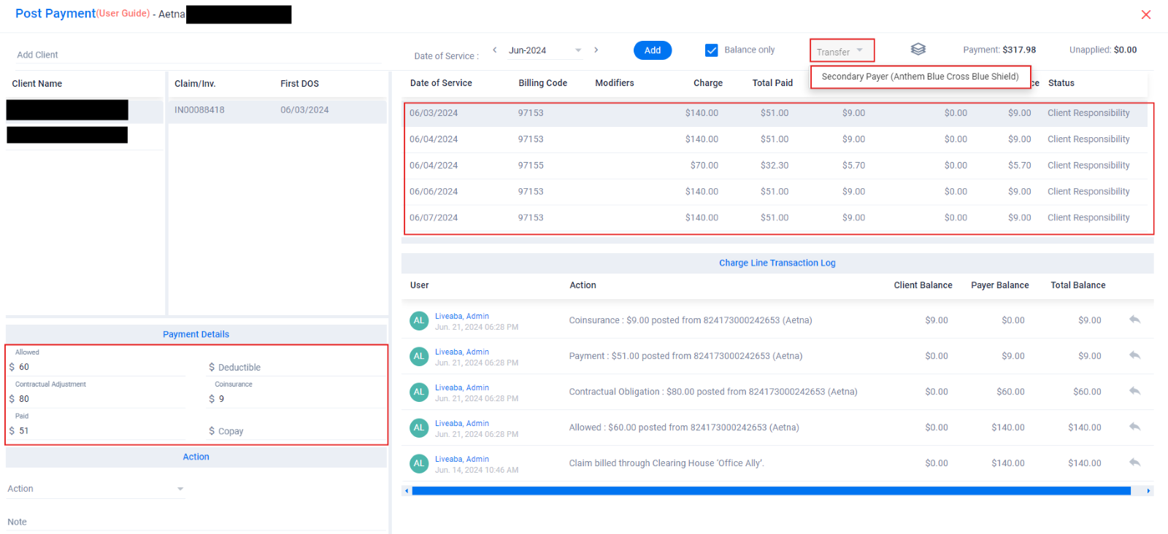Click AL avatar on Clearing House row
Screen dimensions: 1168x534
coord(419,463)
